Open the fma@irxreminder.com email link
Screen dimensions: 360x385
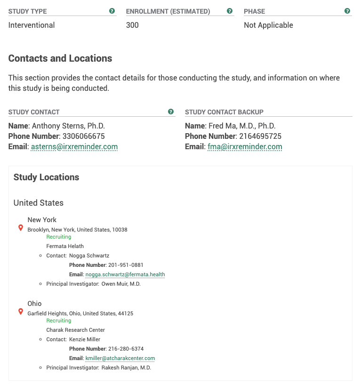(x=245, y=147)
